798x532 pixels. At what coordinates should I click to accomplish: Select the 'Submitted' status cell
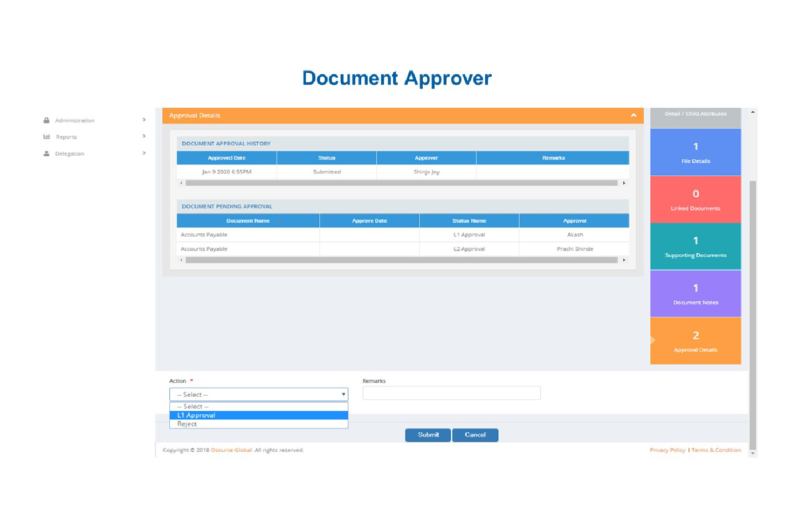(x=327, y=172)
